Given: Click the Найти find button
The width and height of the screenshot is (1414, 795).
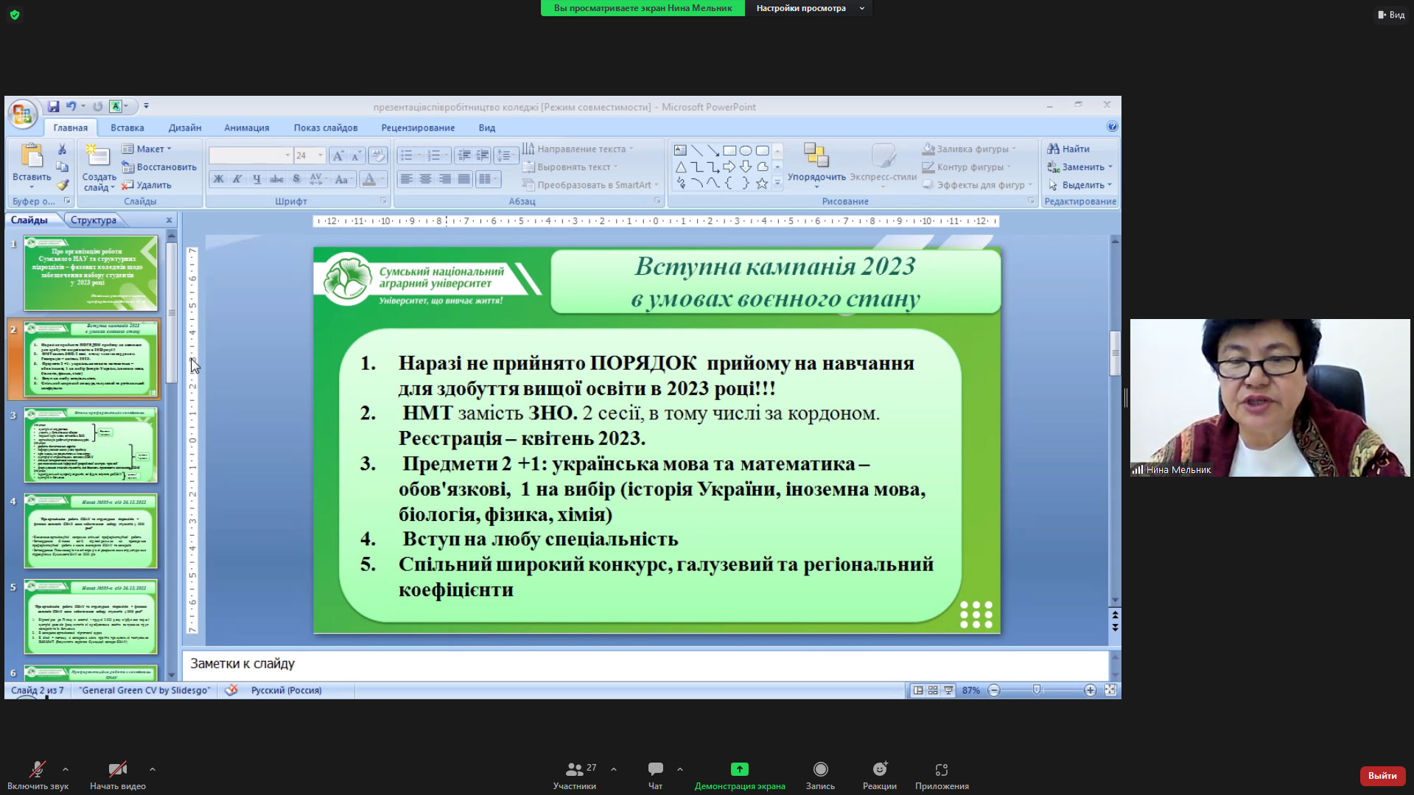Looking at the screenshot, I should pyautogui.click(x=1068, y=149).
